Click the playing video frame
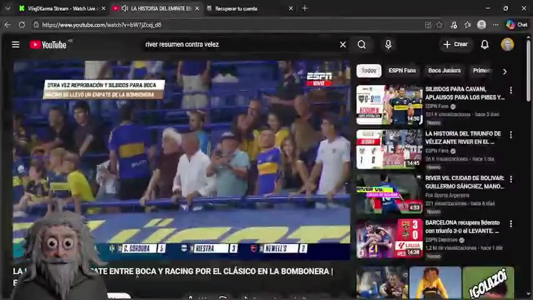The image size is (533, 300). tap(182, 160)
